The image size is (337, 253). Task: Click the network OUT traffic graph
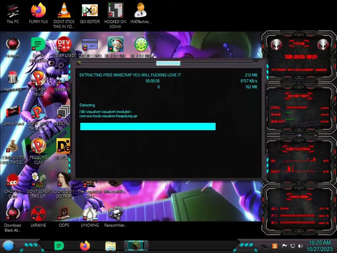point(299,169)
